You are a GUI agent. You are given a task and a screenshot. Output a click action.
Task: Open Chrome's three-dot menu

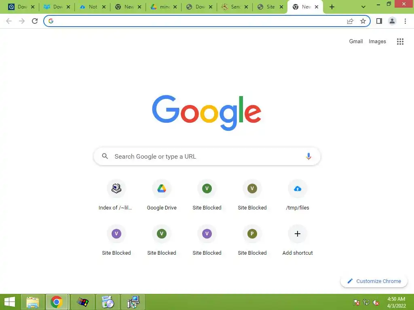(405, 21)
